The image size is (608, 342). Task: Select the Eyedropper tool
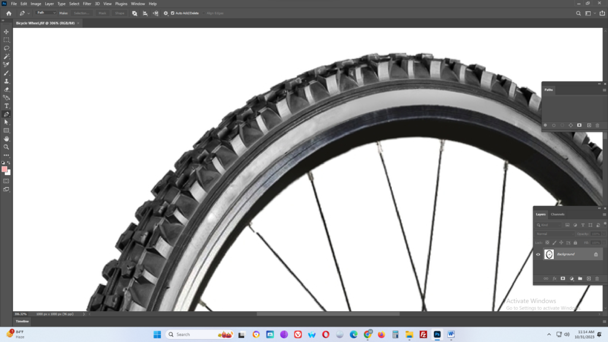(6, 65)
